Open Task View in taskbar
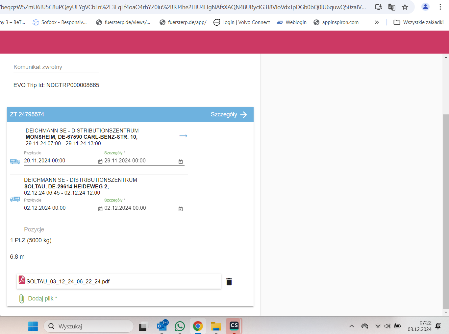 [x=142, y=326]
